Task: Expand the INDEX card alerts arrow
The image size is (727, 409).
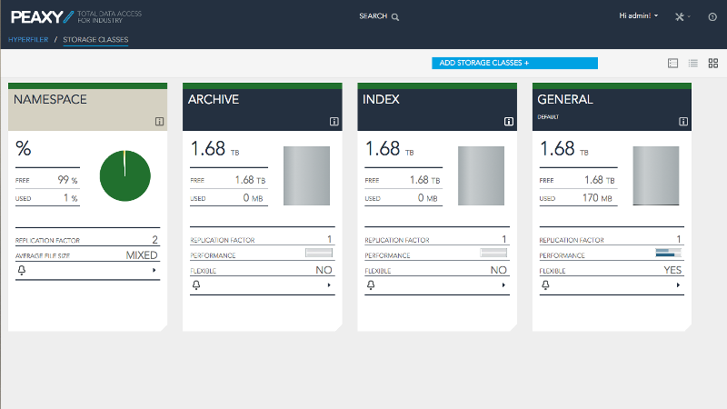Action: [x=503, y=285]
